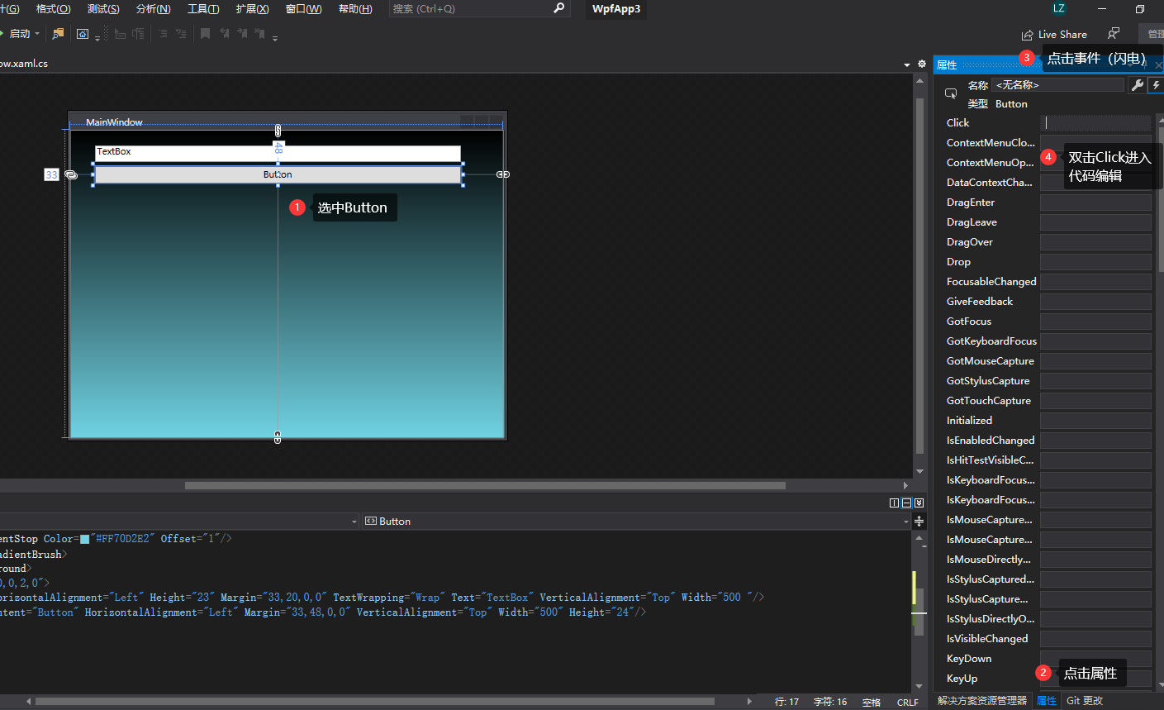Click the horizontal split pane icon
The width and height of the screenshot is (1164, 710).
click(906, 503)
